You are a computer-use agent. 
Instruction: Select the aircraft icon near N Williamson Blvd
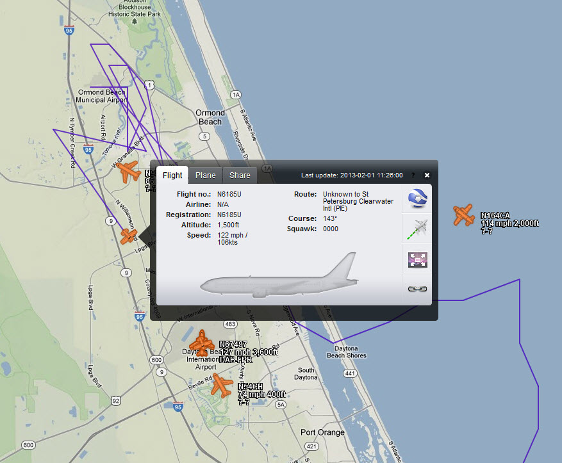(x=129, y=236)
